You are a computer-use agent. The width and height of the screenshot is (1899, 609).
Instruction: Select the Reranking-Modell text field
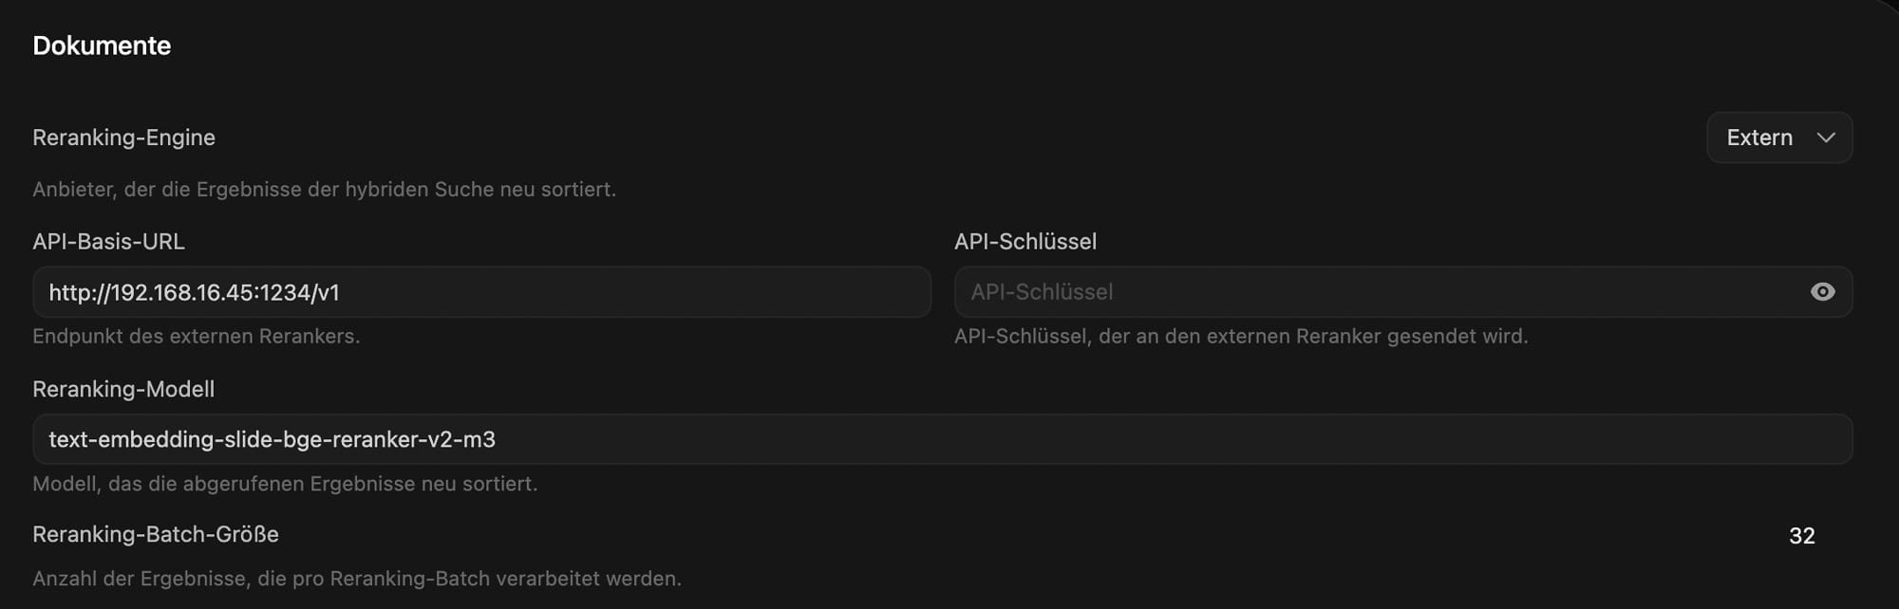click(x=942, y=439)
